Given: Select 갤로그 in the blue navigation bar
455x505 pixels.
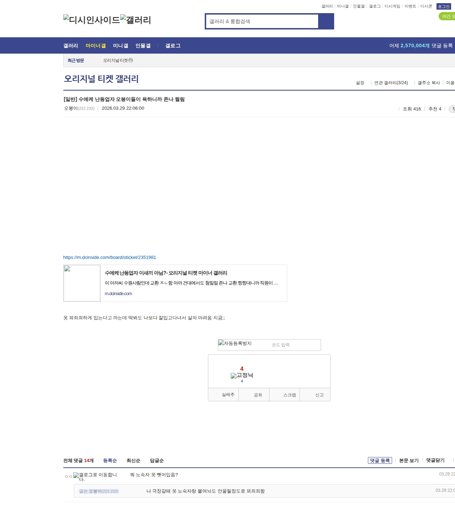Looking at the screenshot, I should [x=173, y=46].
